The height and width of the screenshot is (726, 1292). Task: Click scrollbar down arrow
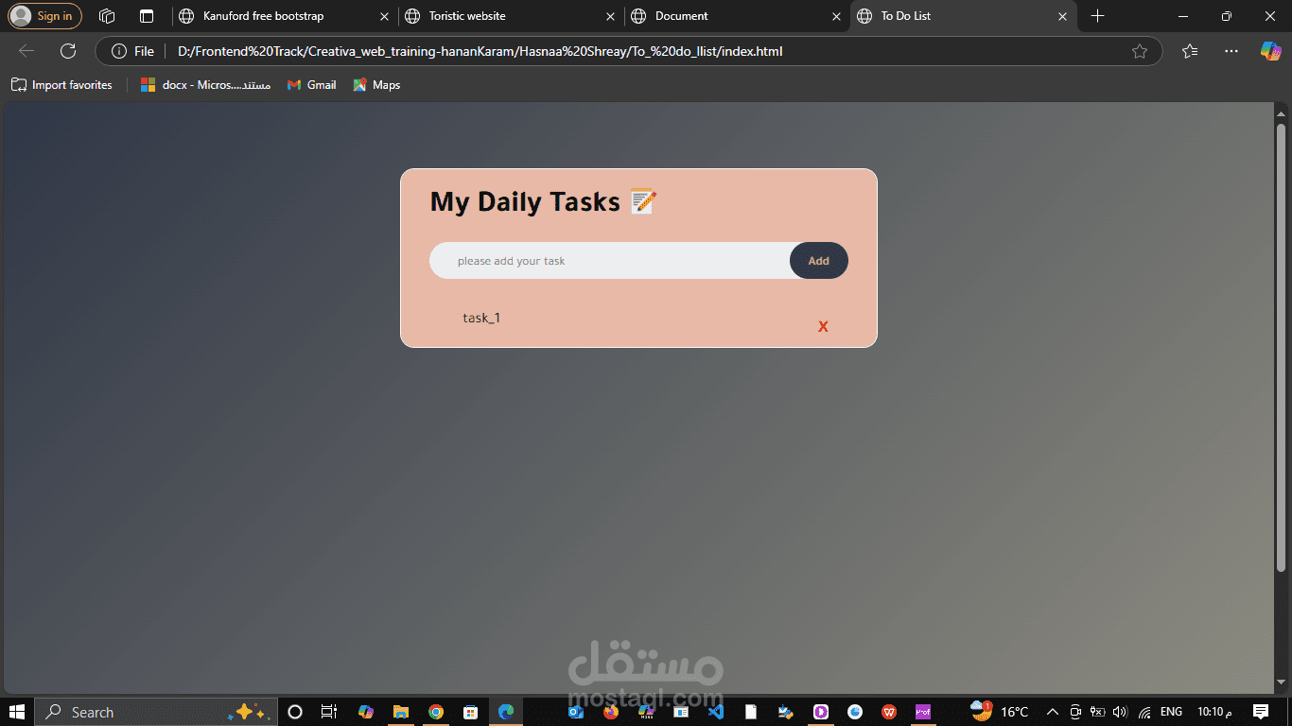coord(1282,682)
